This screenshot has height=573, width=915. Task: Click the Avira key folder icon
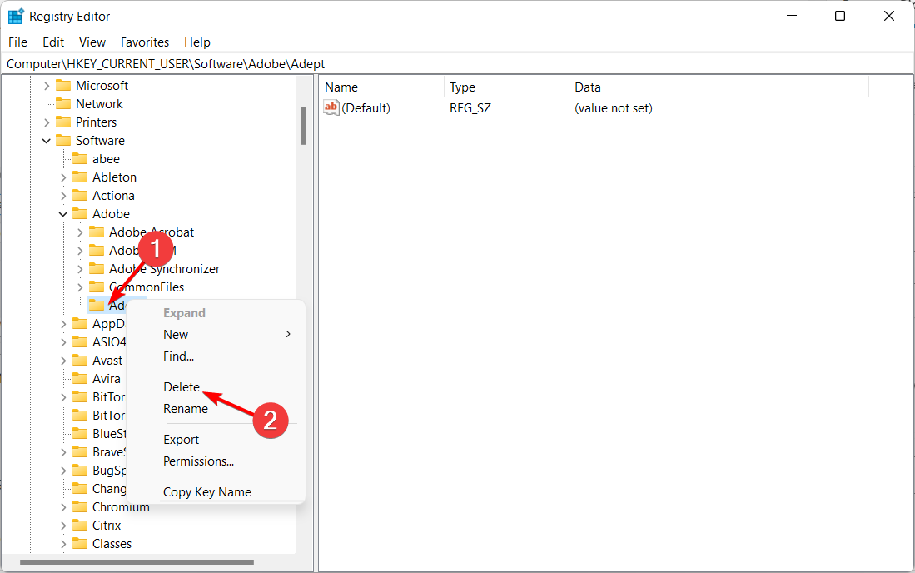(x=80, y=379)
